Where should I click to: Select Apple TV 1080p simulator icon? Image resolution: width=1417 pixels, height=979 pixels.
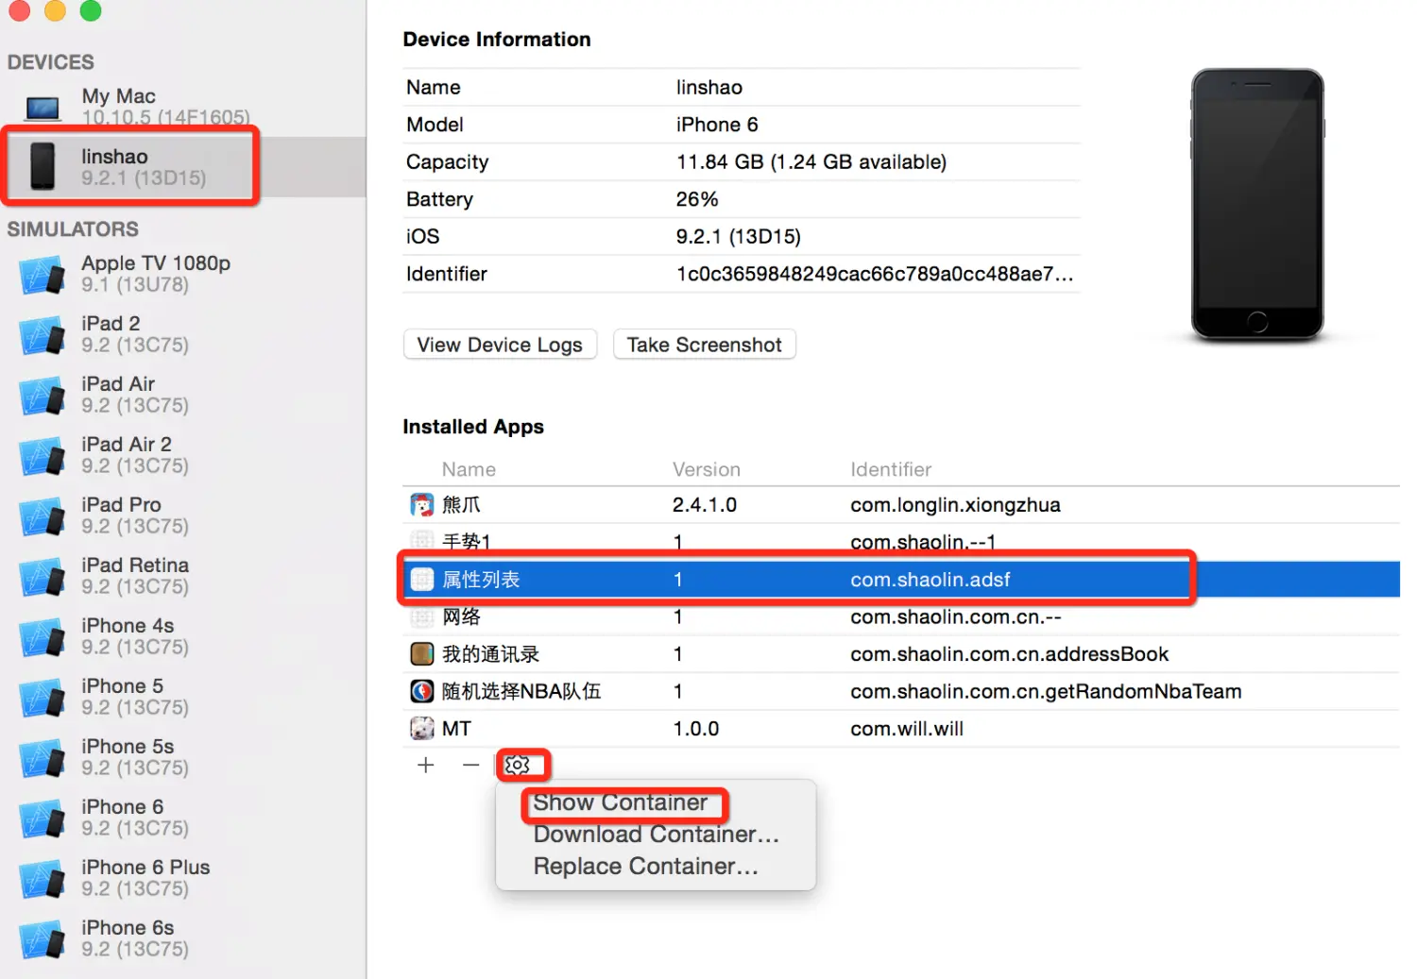point(42,275)
